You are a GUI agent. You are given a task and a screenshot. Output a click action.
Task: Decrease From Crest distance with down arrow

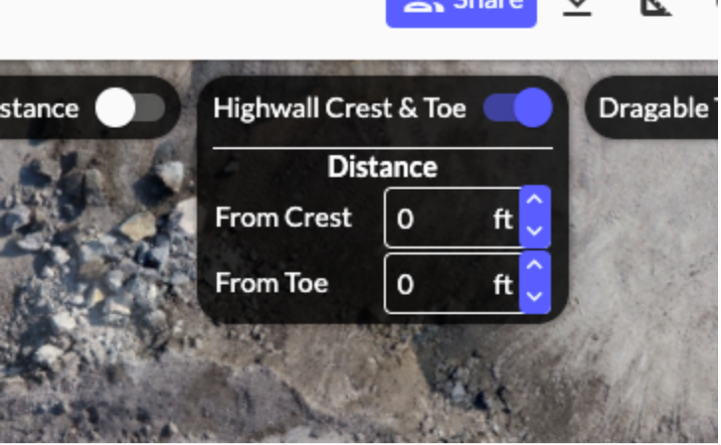[x=534, y=231]
